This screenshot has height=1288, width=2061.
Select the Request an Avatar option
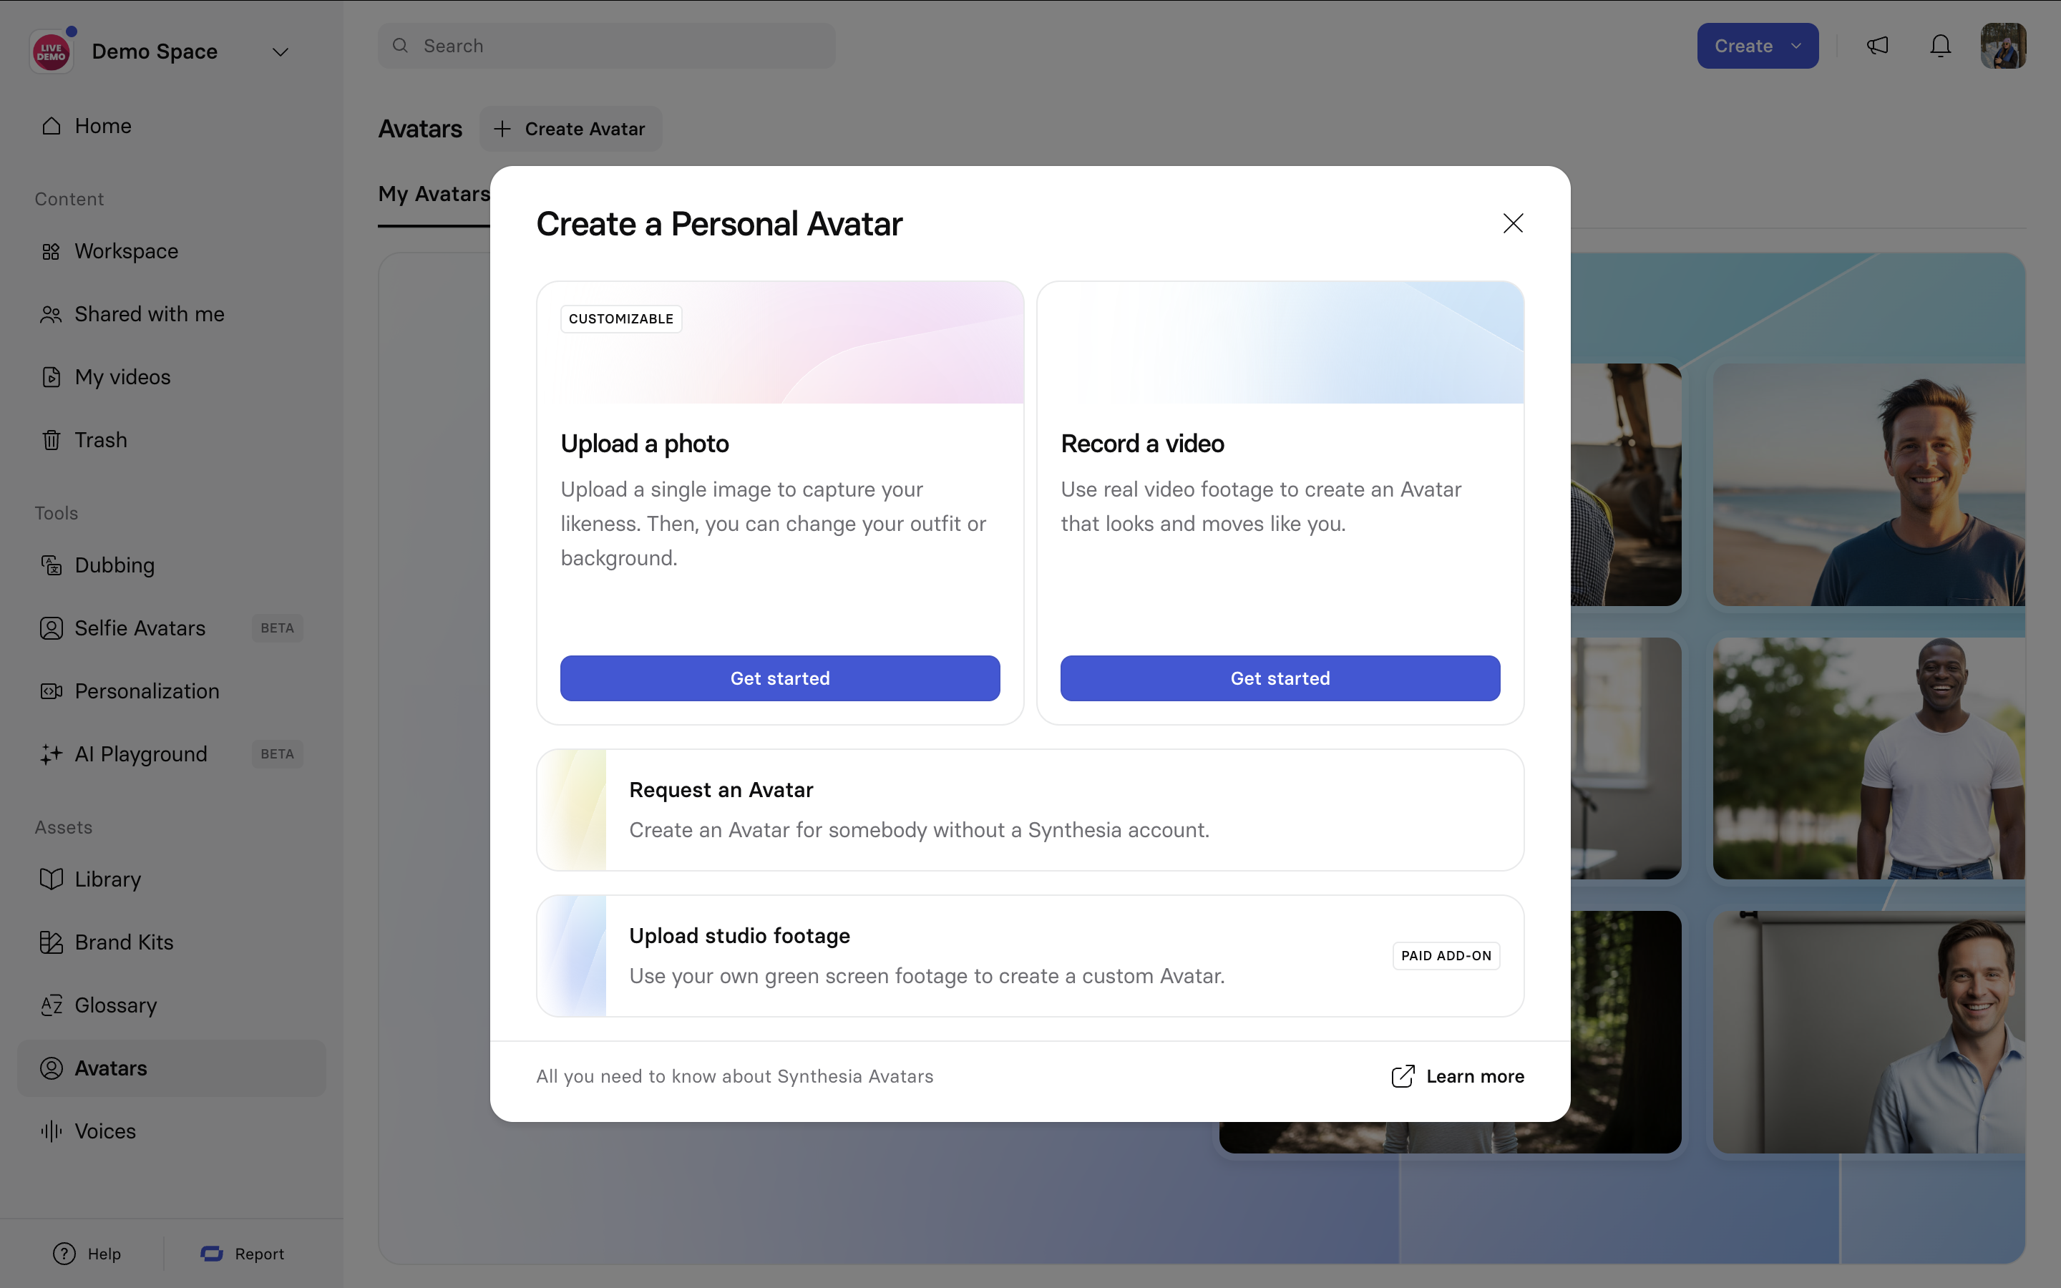pos(1029,809)
